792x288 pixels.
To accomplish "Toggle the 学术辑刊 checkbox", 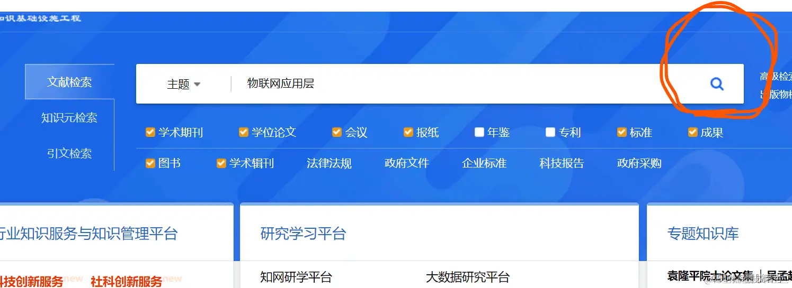I will pos(221,163).
